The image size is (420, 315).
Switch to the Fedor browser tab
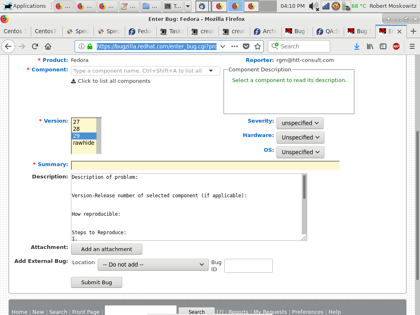(141, 31)
